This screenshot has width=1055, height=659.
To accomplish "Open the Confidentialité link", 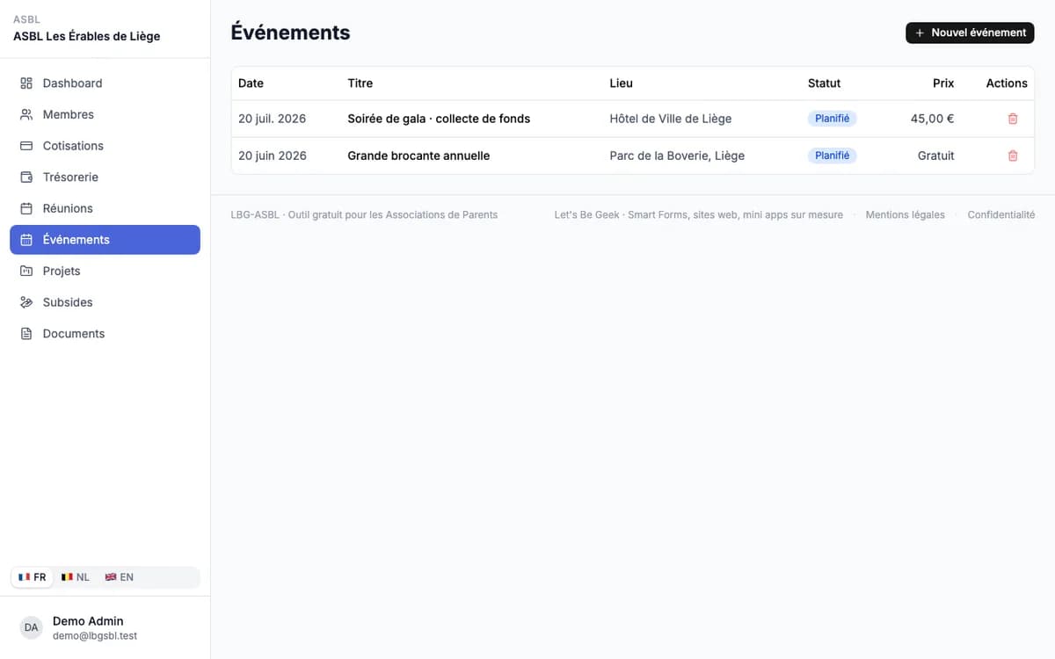I will (x=1001, y=214).
